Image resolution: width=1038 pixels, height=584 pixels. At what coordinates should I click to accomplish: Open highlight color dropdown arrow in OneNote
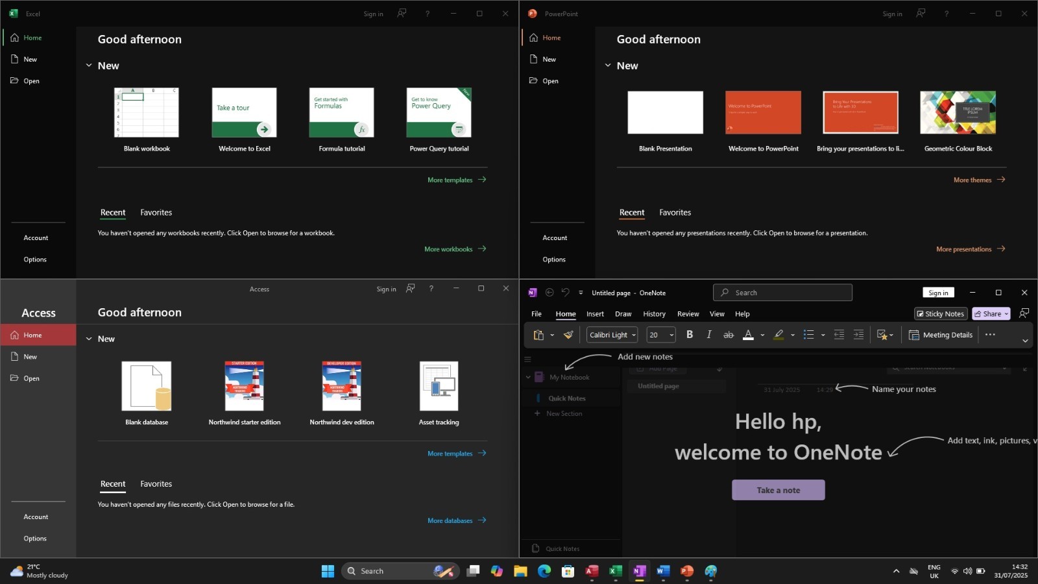tap(793, 335)
